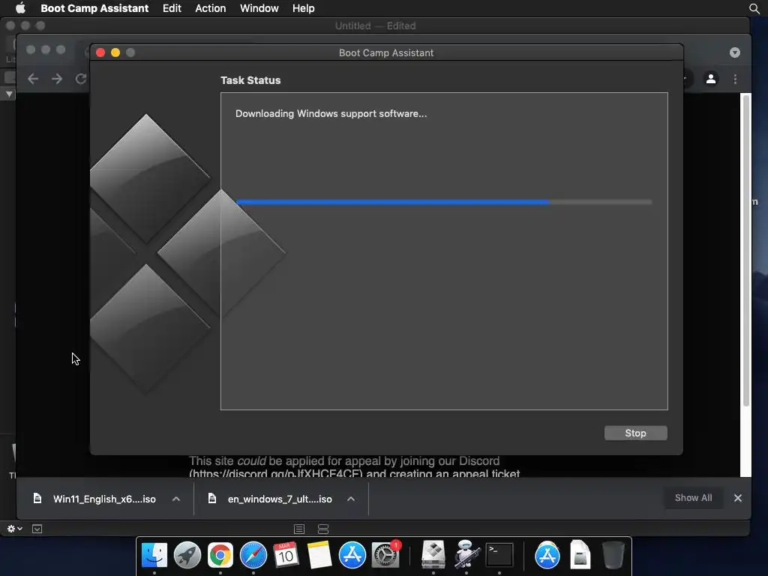Open the document file icon beside Trash
This screenshot has width=768, height=576.
point(580,555)
